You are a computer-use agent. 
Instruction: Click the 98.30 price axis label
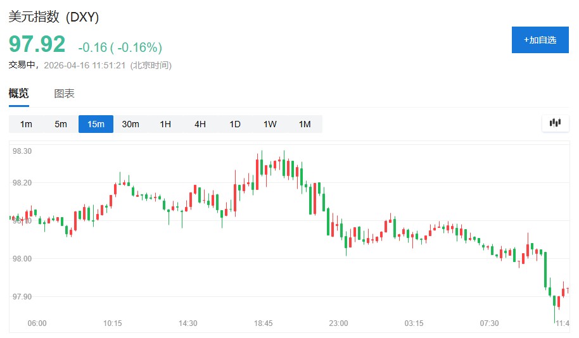pyautogui.click(x=22, y=151)
